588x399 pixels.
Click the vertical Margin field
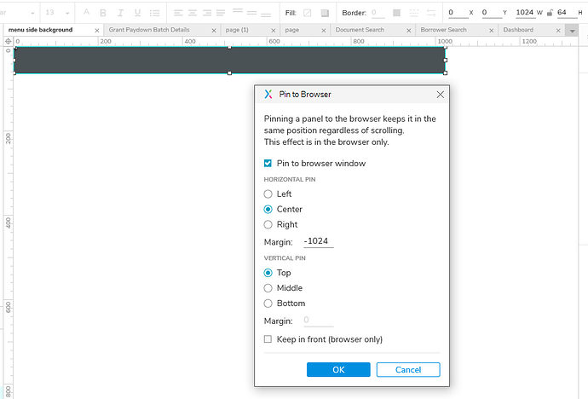pos(319,321)
